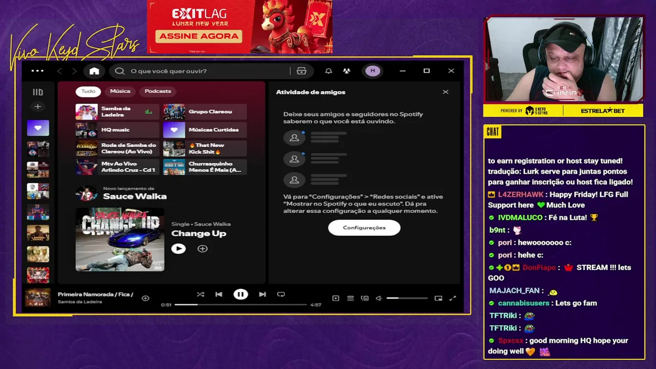Open notifications bell icon
Image resolution: width=656 pixels, height=369 pixels.
click(329, 71)
